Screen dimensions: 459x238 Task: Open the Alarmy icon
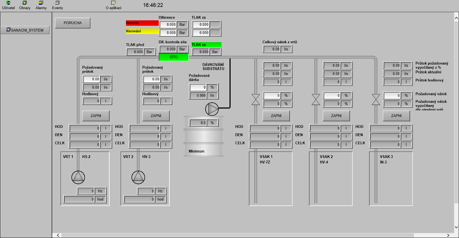coord(41,5)
